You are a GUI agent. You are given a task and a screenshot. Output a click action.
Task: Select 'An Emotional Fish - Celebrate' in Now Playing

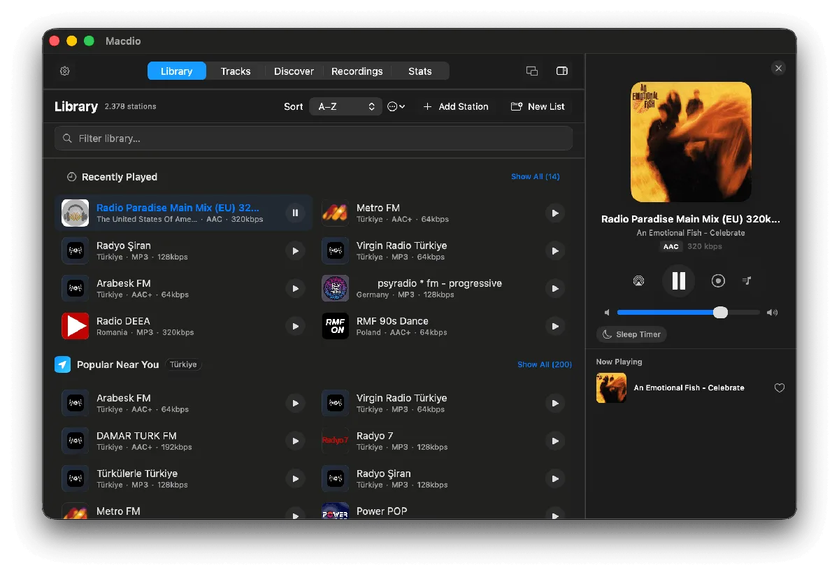point(689,388)
